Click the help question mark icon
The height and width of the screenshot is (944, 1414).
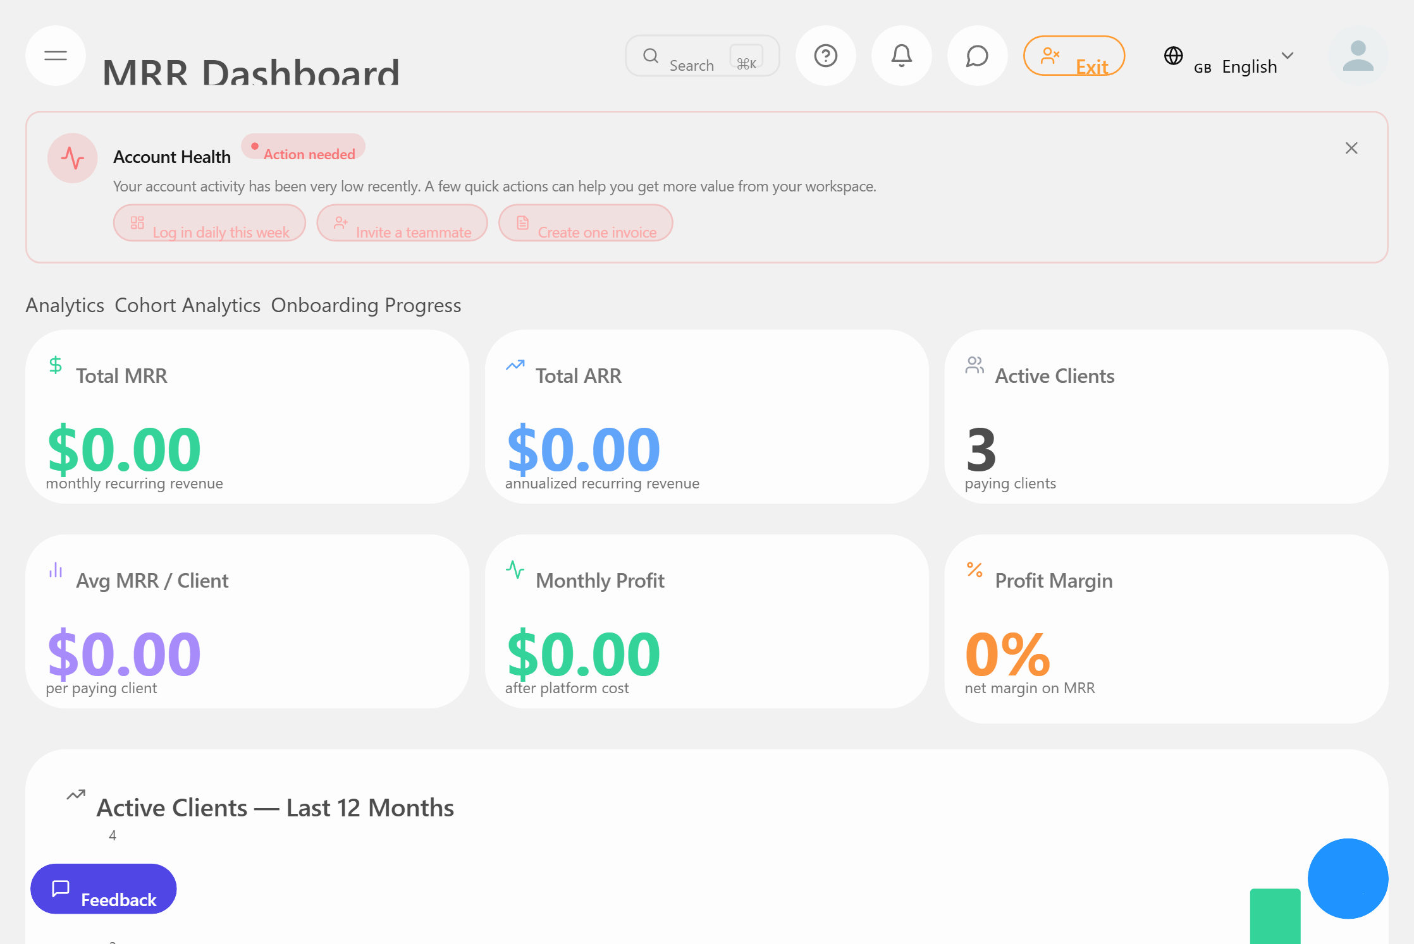[x=825, y=56]
